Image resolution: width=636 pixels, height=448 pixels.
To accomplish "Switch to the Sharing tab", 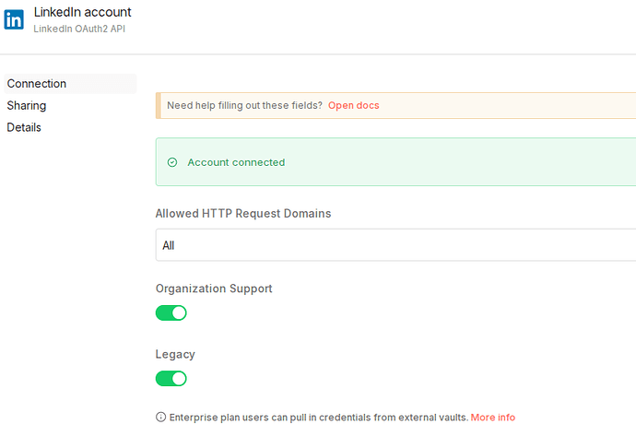I will point(27,105).
